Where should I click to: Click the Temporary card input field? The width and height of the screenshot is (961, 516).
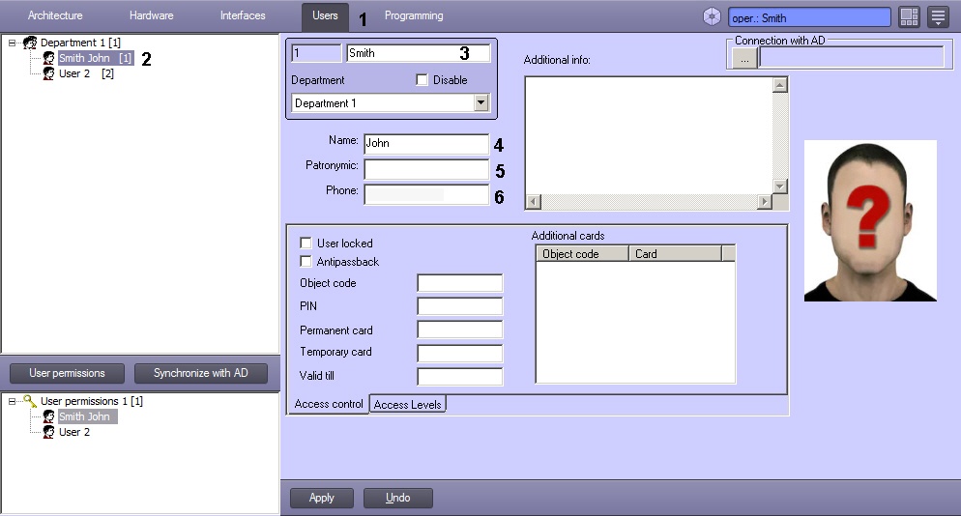(459, 353)
